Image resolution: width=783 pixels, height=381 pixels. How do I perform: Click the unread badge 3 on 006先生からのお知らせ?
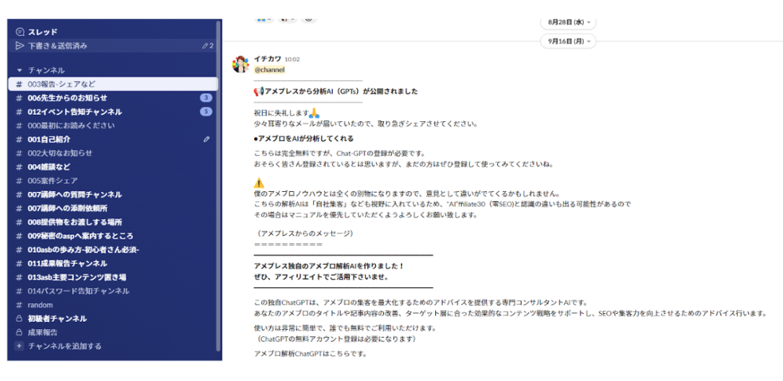tap(206, 98)
